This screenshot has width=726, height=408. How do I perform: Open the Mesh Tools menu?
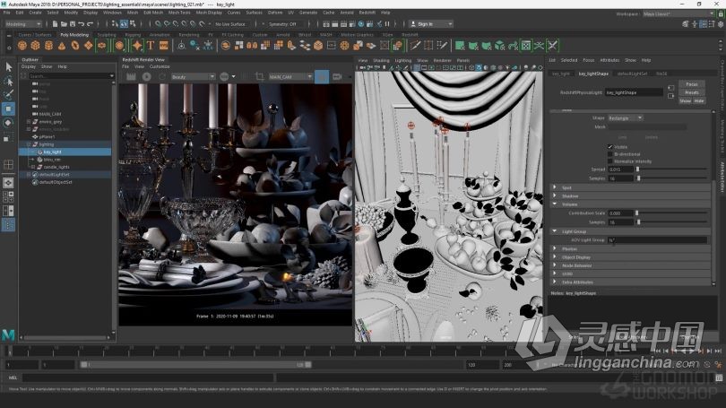179,13
